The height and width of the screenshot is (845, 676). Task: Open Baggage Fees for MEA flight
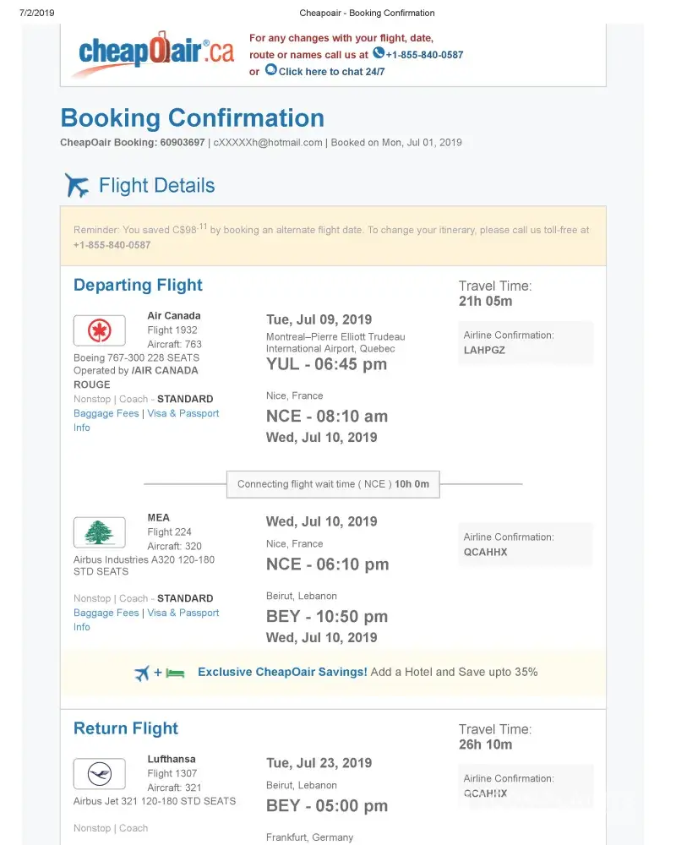coord(106,613)
